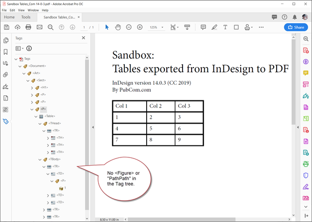Collapse the <Table> tag node
This screenshot has height=222, width=312.
point(36,117)
